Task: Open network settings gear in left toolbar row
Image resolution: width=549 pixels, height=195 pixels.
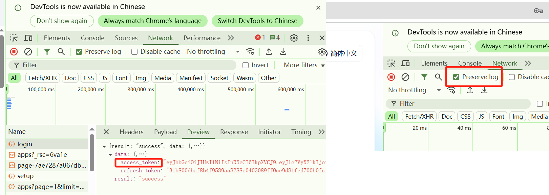Action: click(x=322, y=52)
